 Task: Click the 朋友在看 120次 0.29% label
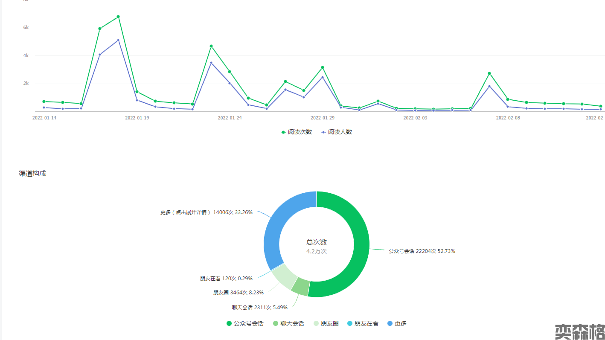coord(226,279)
